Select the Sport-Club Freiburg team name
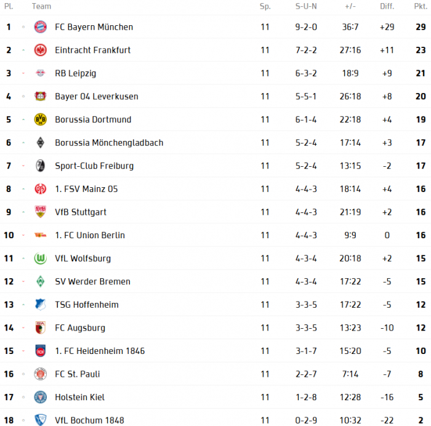 tap(94, 166)
